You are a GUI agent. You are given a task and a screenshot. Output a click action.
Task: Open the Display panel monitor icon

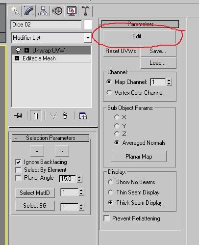click(x=72, y=11)
